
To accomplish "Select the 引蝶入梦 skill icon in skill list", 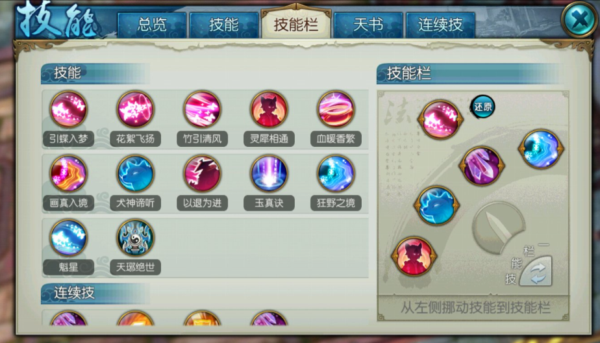I will click(68, 109).
